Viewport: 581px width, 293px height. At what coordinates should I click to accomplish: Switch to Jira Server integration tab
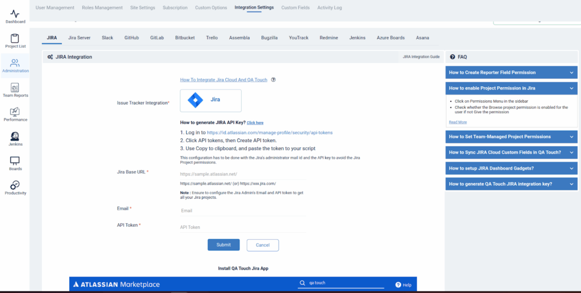(79, 38)
